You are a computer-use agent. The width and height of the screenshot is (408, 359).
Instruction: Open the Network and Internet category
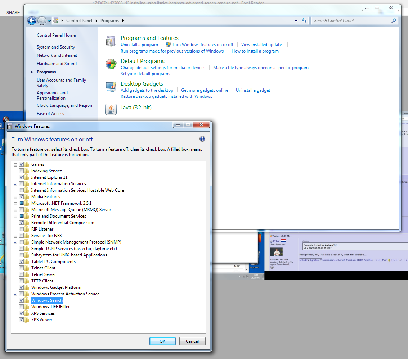click(x=57, y=55)
